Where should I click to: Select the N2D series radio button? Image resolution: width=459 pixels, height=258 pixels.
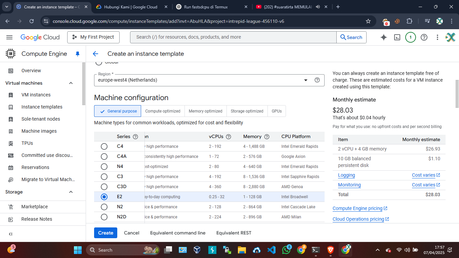tap(104, 217)
